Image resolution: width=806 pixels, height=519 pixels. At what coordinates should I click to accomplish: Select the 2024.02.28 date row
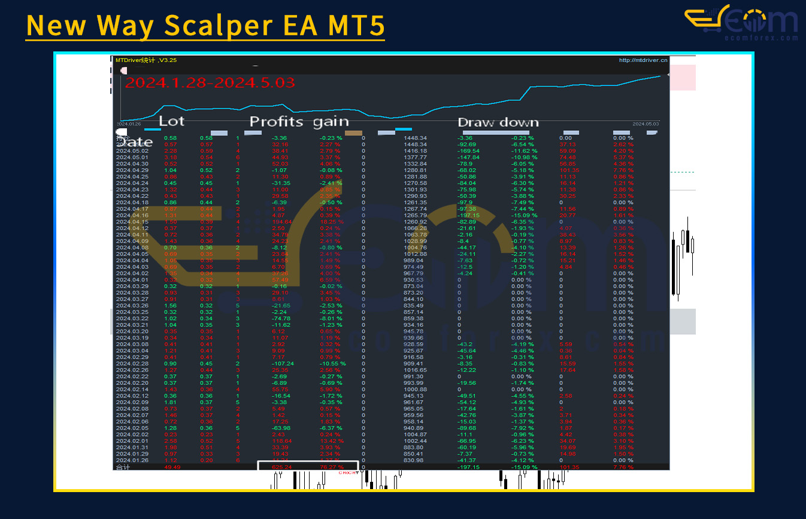(x=392, y=364)
